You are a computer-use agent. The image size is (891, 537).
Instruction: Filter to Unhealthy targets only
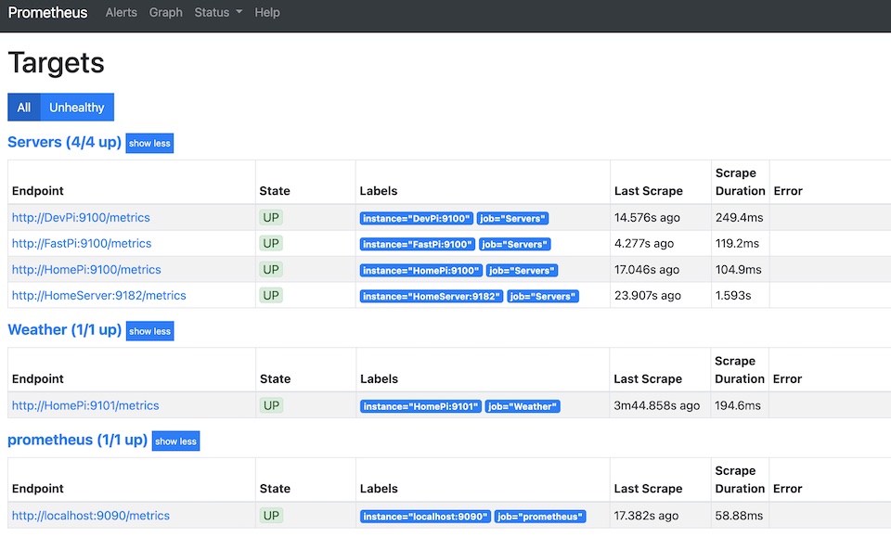[x=77, y=108]
